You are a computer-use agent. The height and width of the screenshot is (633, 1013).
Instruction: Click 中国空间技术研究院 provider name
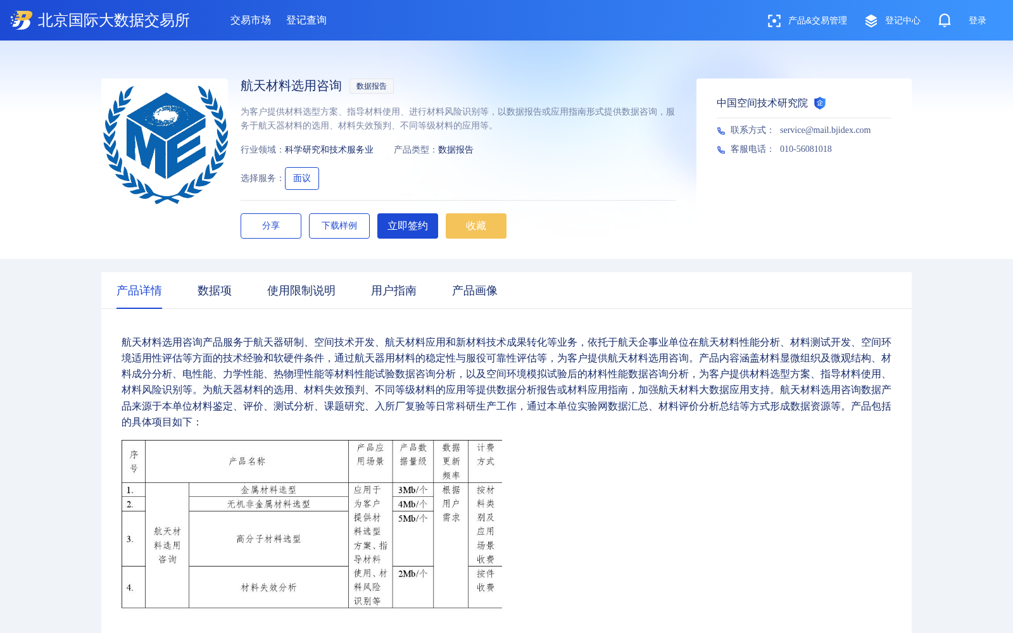point(762,103)
